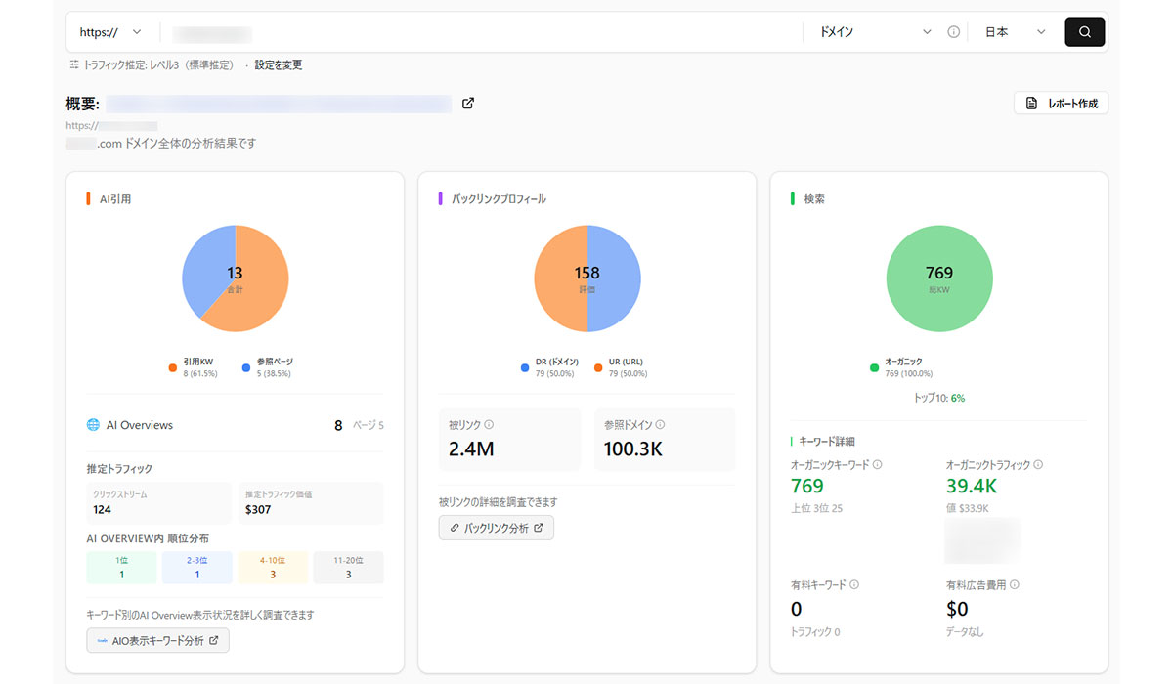Click the traffic estimation sliders icon

(72, 64)
